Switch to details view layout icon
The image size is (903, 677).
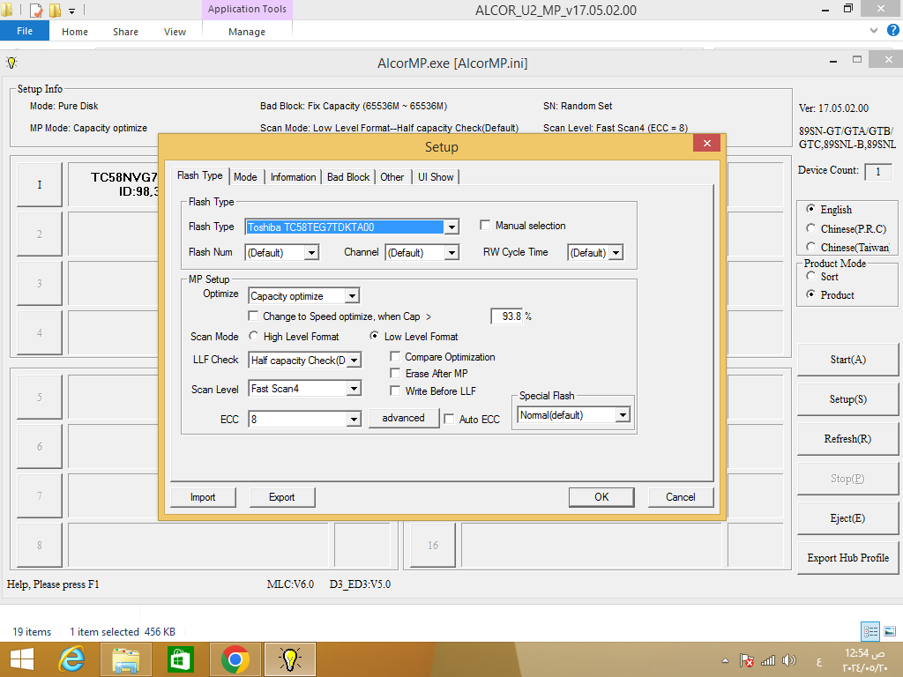(870, 631)
